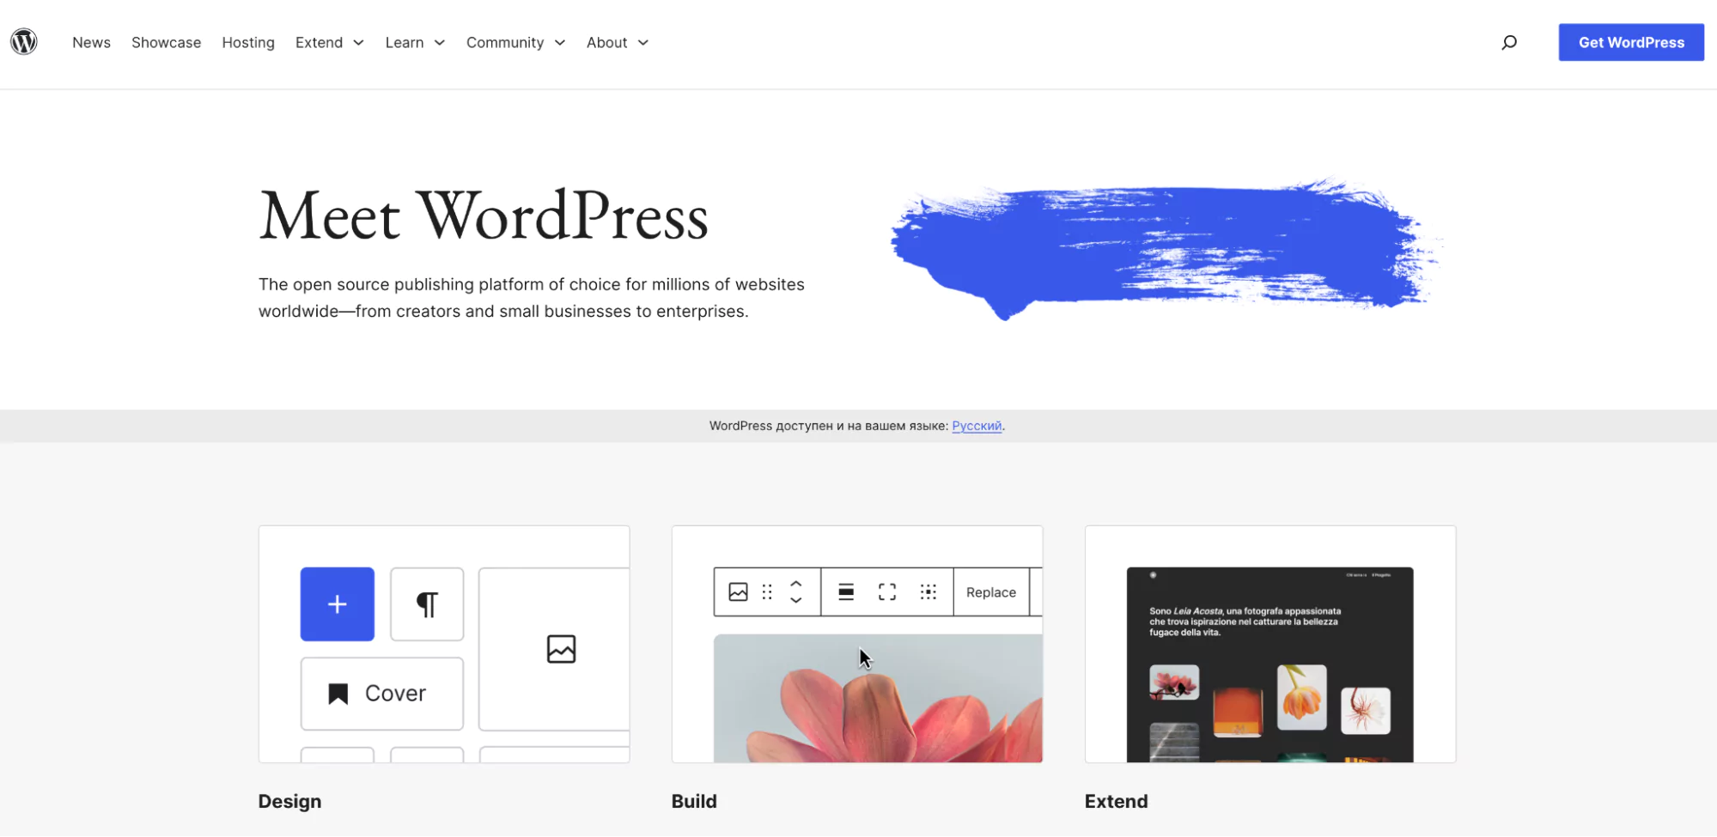This screenshot has width=1717, height=837.
Task: Click the orange tulip thumbnail
Action: coord(1301,697)
